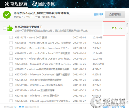Click 导出漏洞信息 link
Image resolution: width=129 pixels, height=110 pixels.
pos(32,107)
